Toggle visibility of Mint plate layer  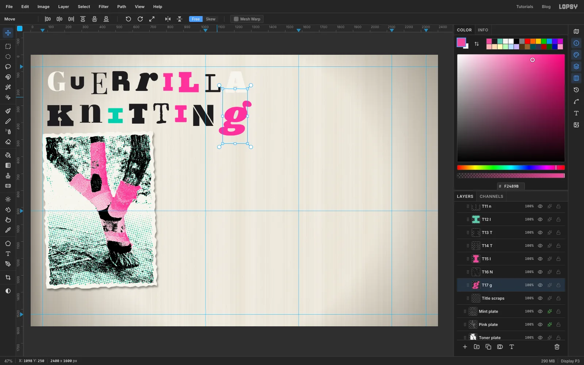coord(540,311)
